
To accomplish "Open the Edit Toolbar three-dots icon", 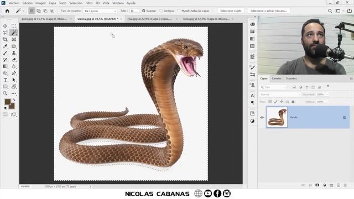I will pos(14,93).
